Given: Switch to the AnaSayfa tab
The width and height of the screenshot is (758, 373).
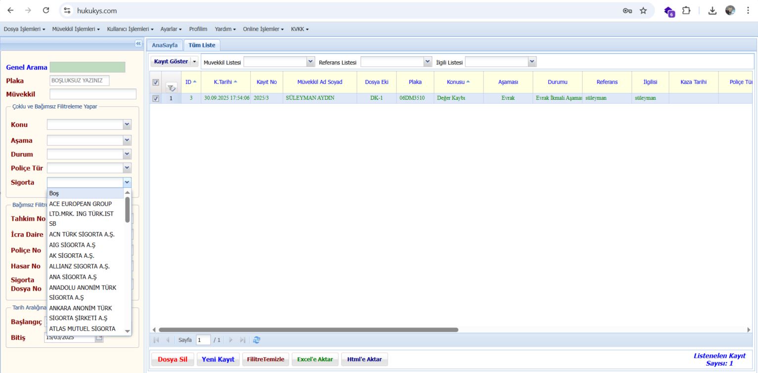Looking at the screenshot, I should (x=165, y=45).
